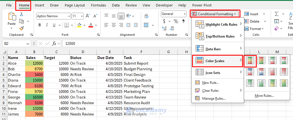Select Green-Yellow-Red color scale preset

coord(250,60)
